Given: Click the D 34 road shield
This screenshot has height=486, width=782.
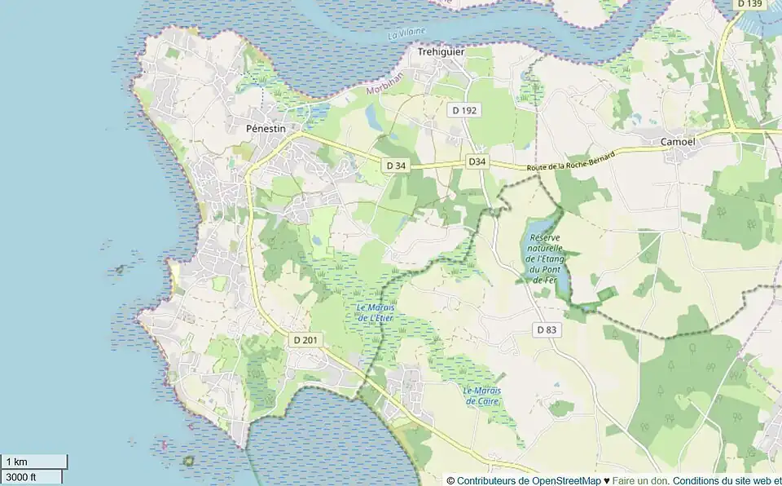Looking at the screenshot, I should (x=396, y=166).
